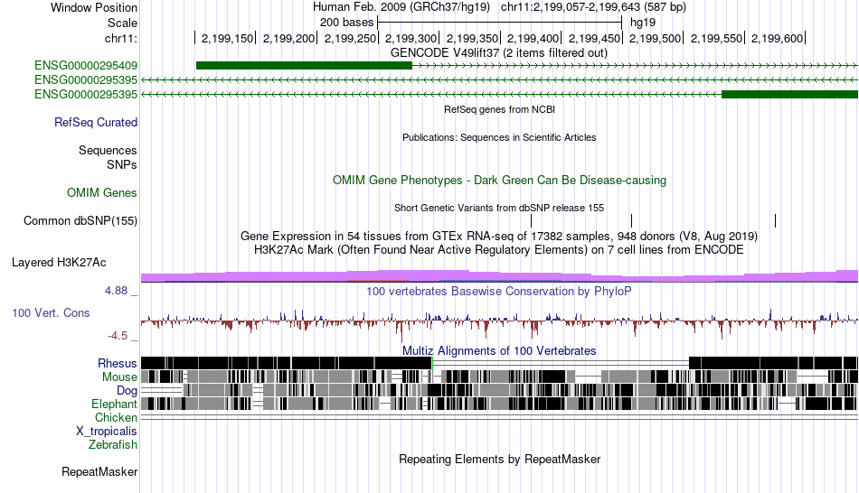Click the 2,199,150 ruler position
The height and width of the screenshot is (493, 859).
point(227,39)
